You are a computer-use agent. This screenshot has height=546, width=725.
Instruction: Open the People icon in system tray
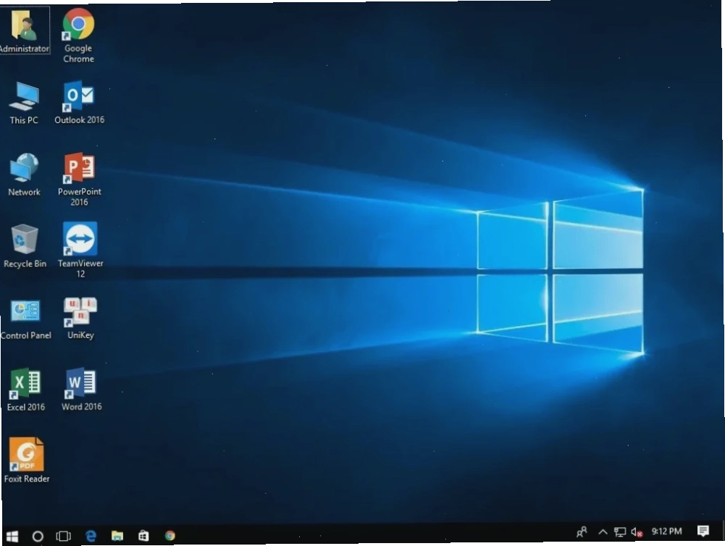pyautogui.click(x=582, y=532)
